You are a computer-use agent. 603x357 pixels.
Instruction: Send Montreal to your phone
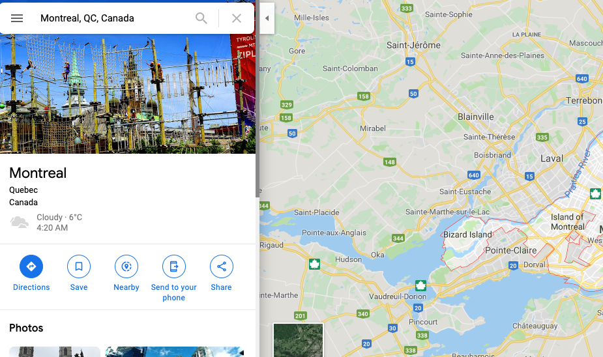click(x=174, y=278)
